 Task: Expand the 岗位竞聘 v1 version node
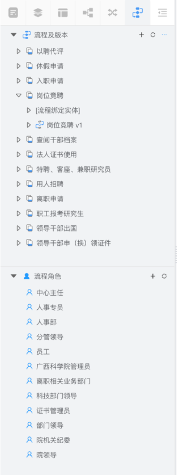29,125
